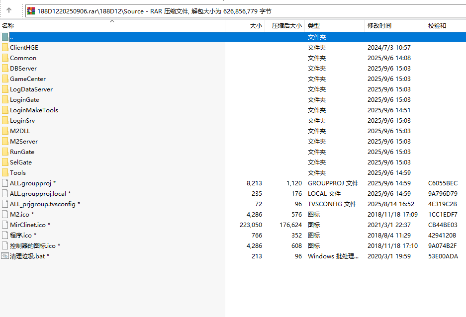Click the 校验和 column header
Viewport: 466px width, 317px height.
[x=437, y=26]
